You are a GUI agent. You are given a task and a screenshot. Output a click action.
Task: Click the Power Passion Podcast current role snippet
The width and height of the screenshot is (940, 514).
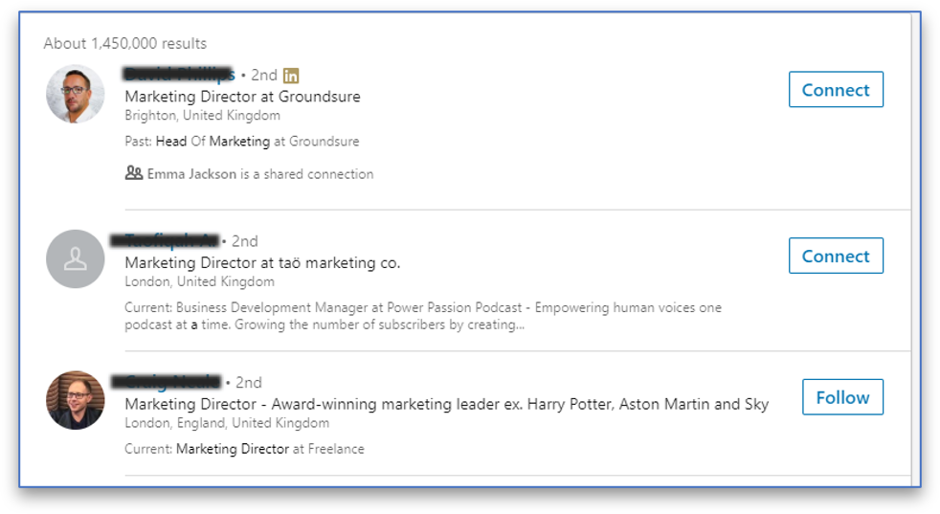[423, 316]
